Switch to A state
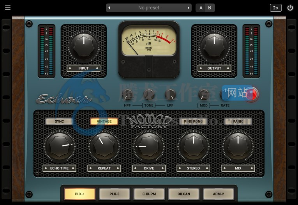The height and width of the screenshot is (205, 298). coord(201,8)
